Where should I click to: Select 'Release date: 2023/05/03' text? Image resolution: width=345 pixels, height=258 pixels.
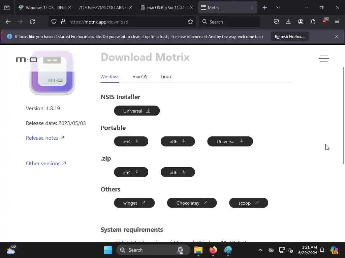(56, 123)
